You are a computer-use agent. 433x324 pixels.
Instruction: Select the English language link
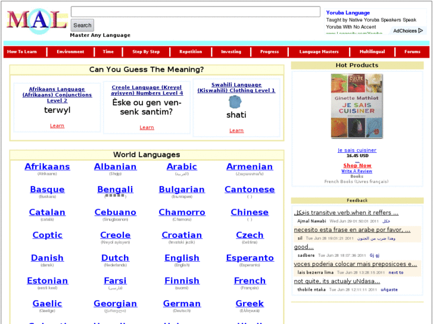(x=182, y=258)
